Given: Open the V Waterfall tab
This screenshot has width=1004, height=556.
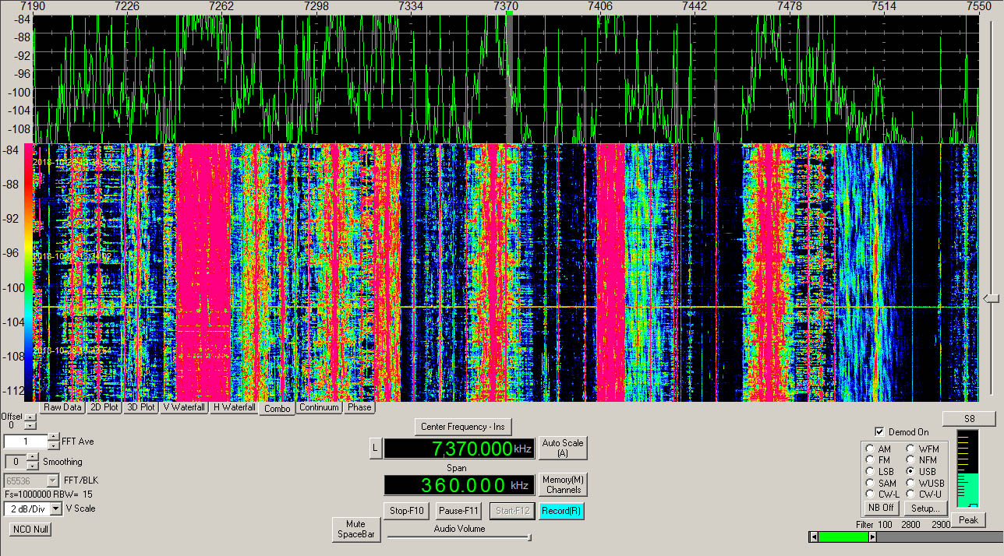Looking at the screenshot, I should click(x=185, y=407).
